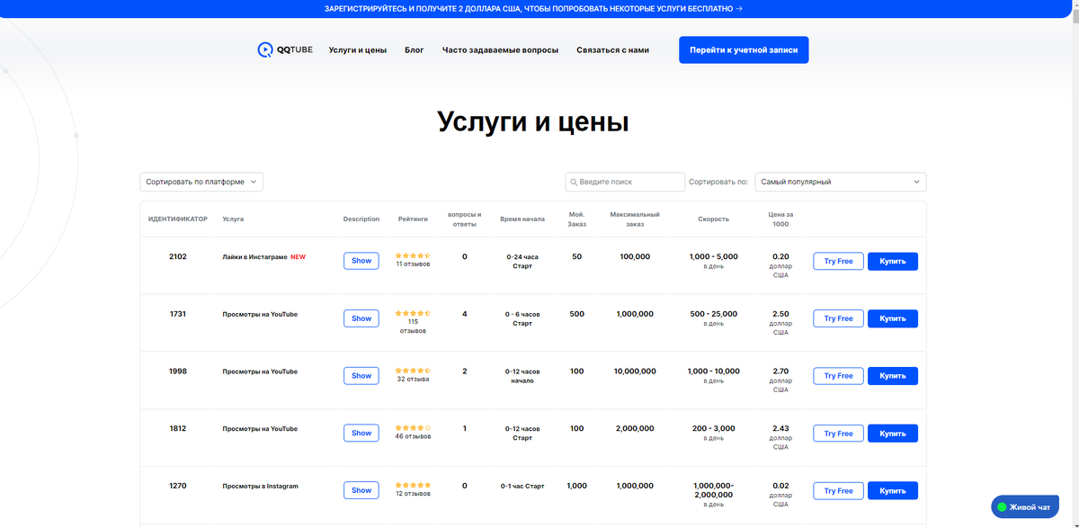The width and height of the screenshot is (1079, 528).
Task: Buy service 1812 with 'Купить'
Action: click(893, 434)
